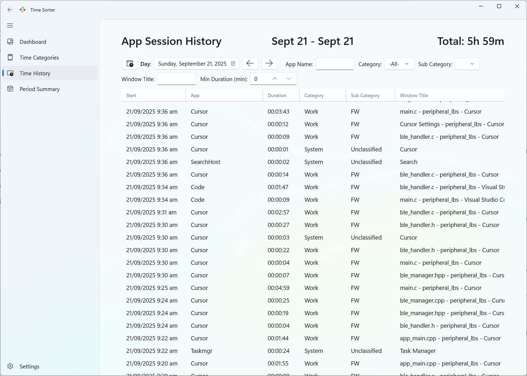Screen dimensions: 527x376
Task: Click the calendar-clock icon left of Day
Action: click(x=129, y=63)
